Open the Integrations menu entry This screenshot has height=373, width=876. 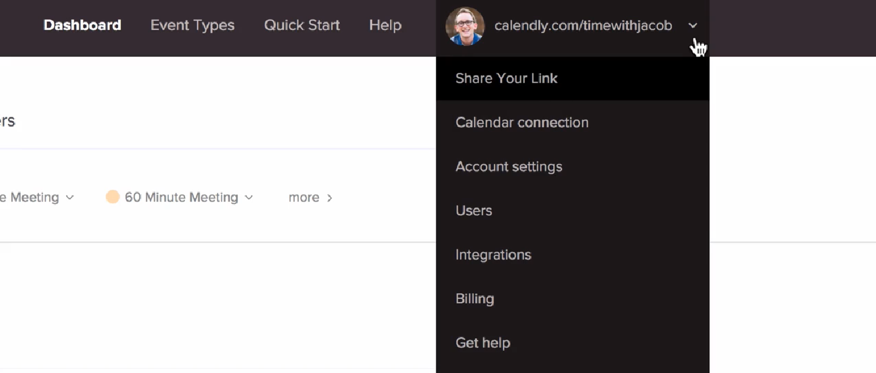click(573, 255)
